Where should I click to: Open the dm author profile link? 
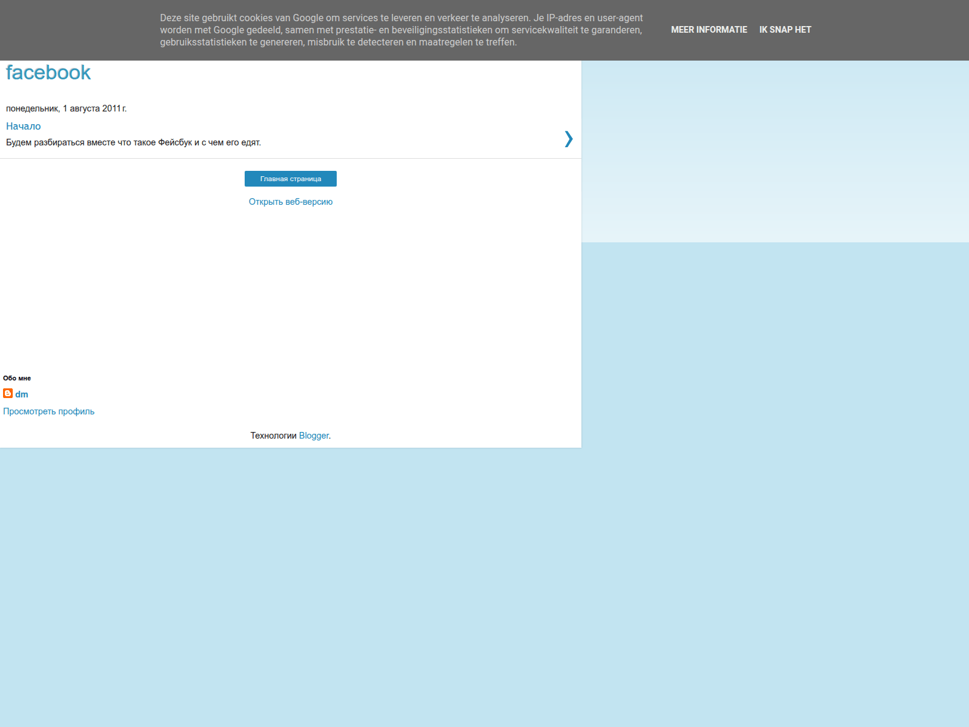22,394
